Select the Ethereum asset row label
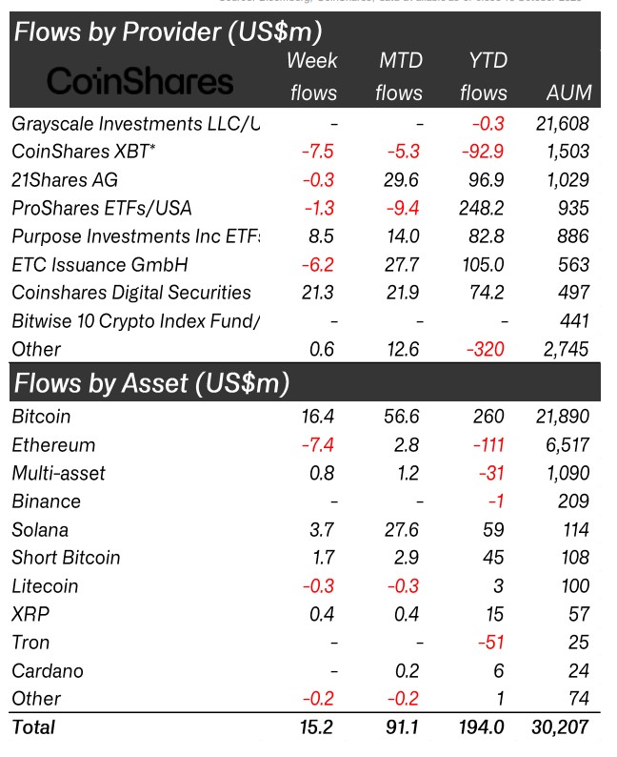617x757 pixels. [x=53, y=444]
